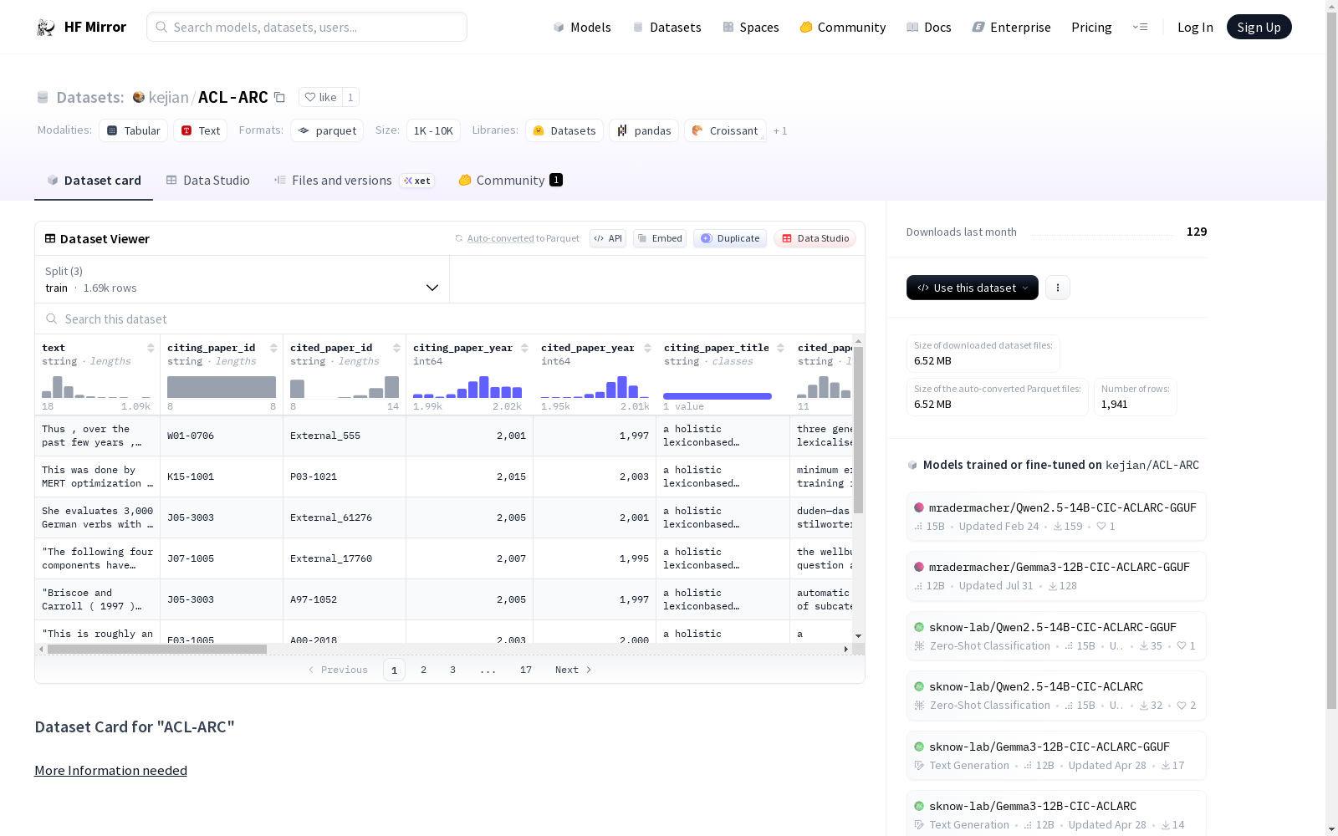The image size is (1338, 836).
Task: Open the Use this dataset dropdown
Action: point(973,288)
